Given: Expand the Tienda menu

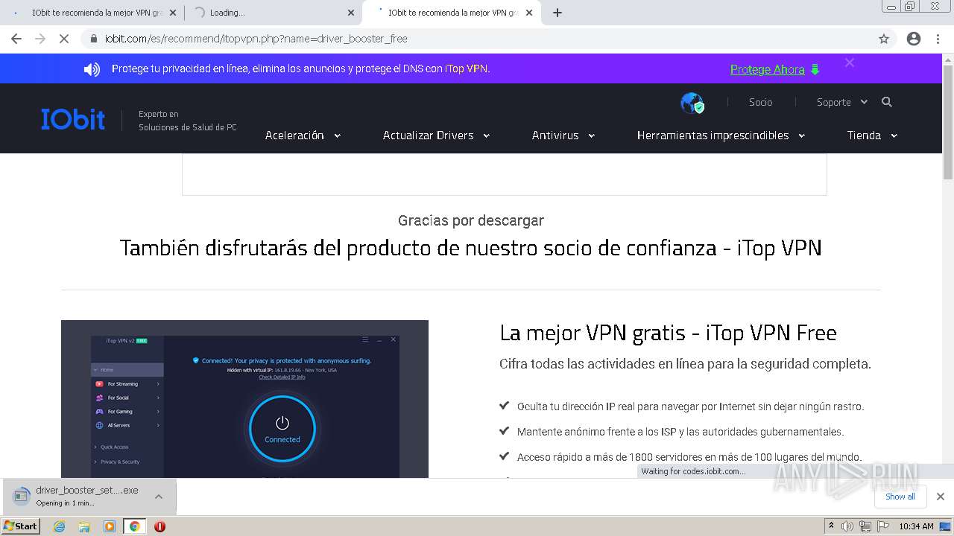Looking at the screenshot, I should [872, 135].
